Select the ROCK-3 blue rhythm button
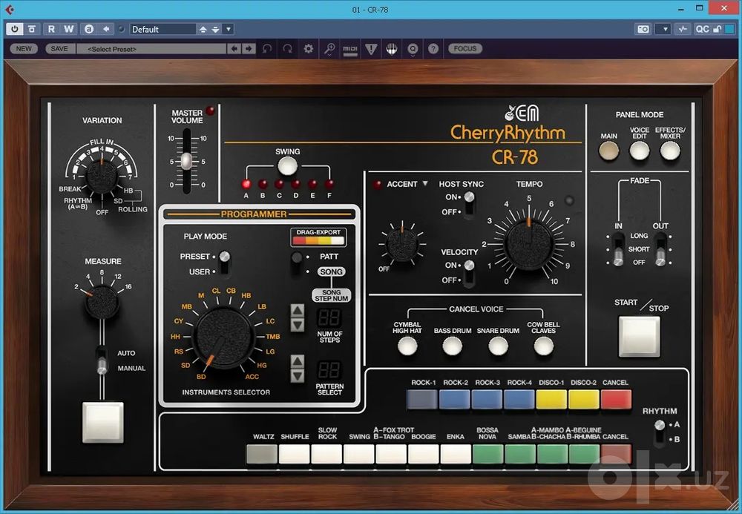The height and width of the screenshot is (514, 742). (x=487, y=399)
